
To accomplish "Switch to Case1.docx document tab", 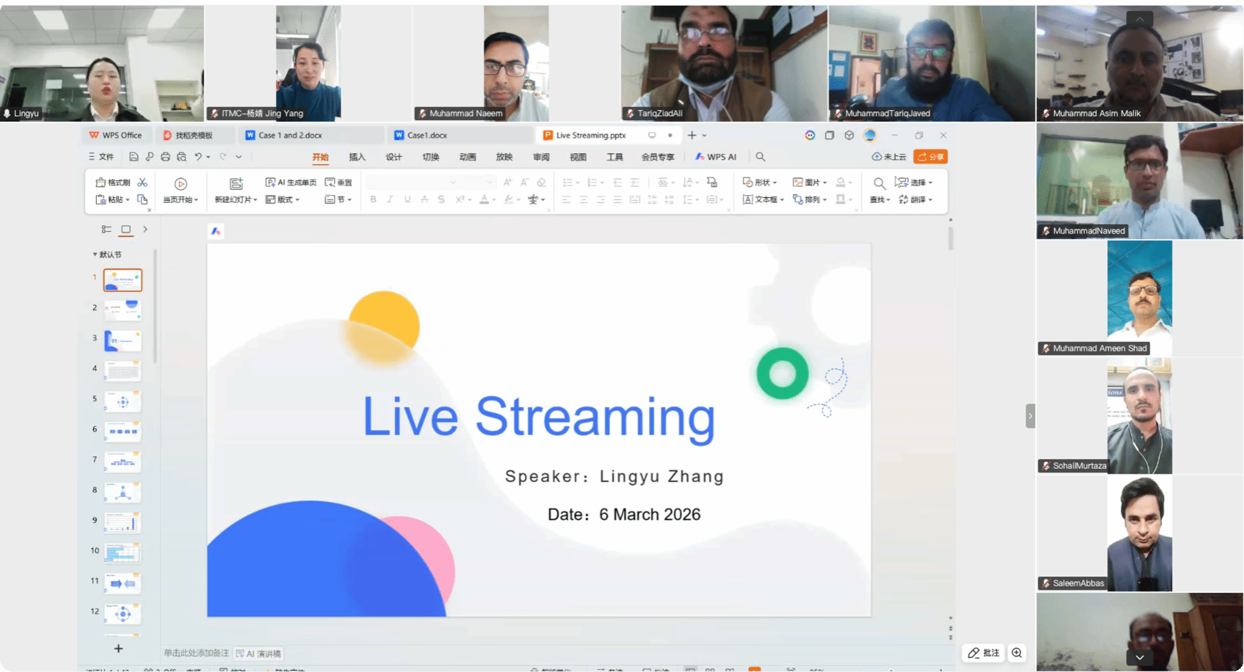I will click(x=427, y=135).
